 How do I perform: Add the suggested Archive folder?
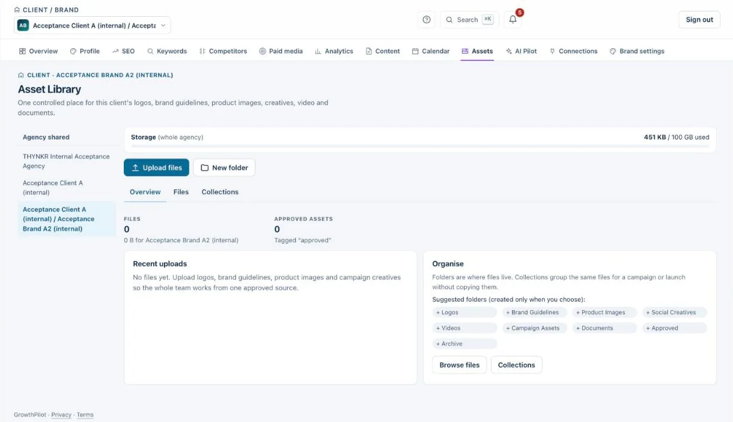(464, 344)
